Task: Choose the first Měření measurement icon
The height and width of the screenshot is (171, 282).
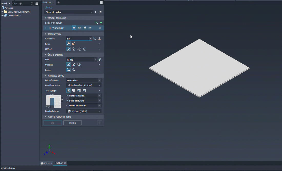Action: tap(68, 49)
